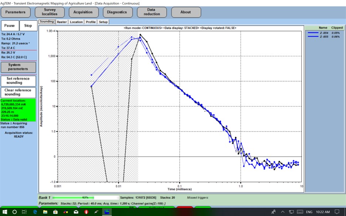Open Data reduction
This screenshot has height=216, width=346.
coord(152,12)
